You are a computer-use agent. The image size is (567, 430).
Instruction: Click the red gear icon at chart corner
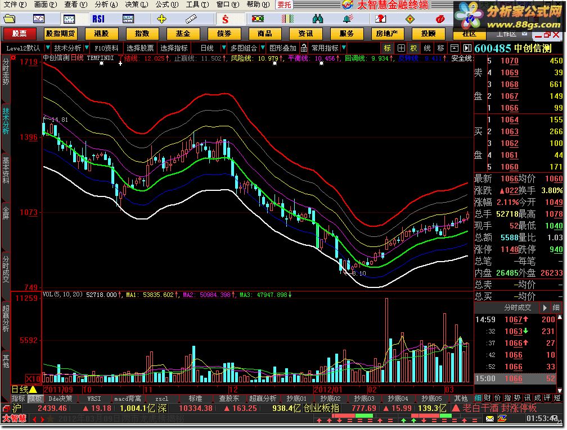[x=13, y=57]
